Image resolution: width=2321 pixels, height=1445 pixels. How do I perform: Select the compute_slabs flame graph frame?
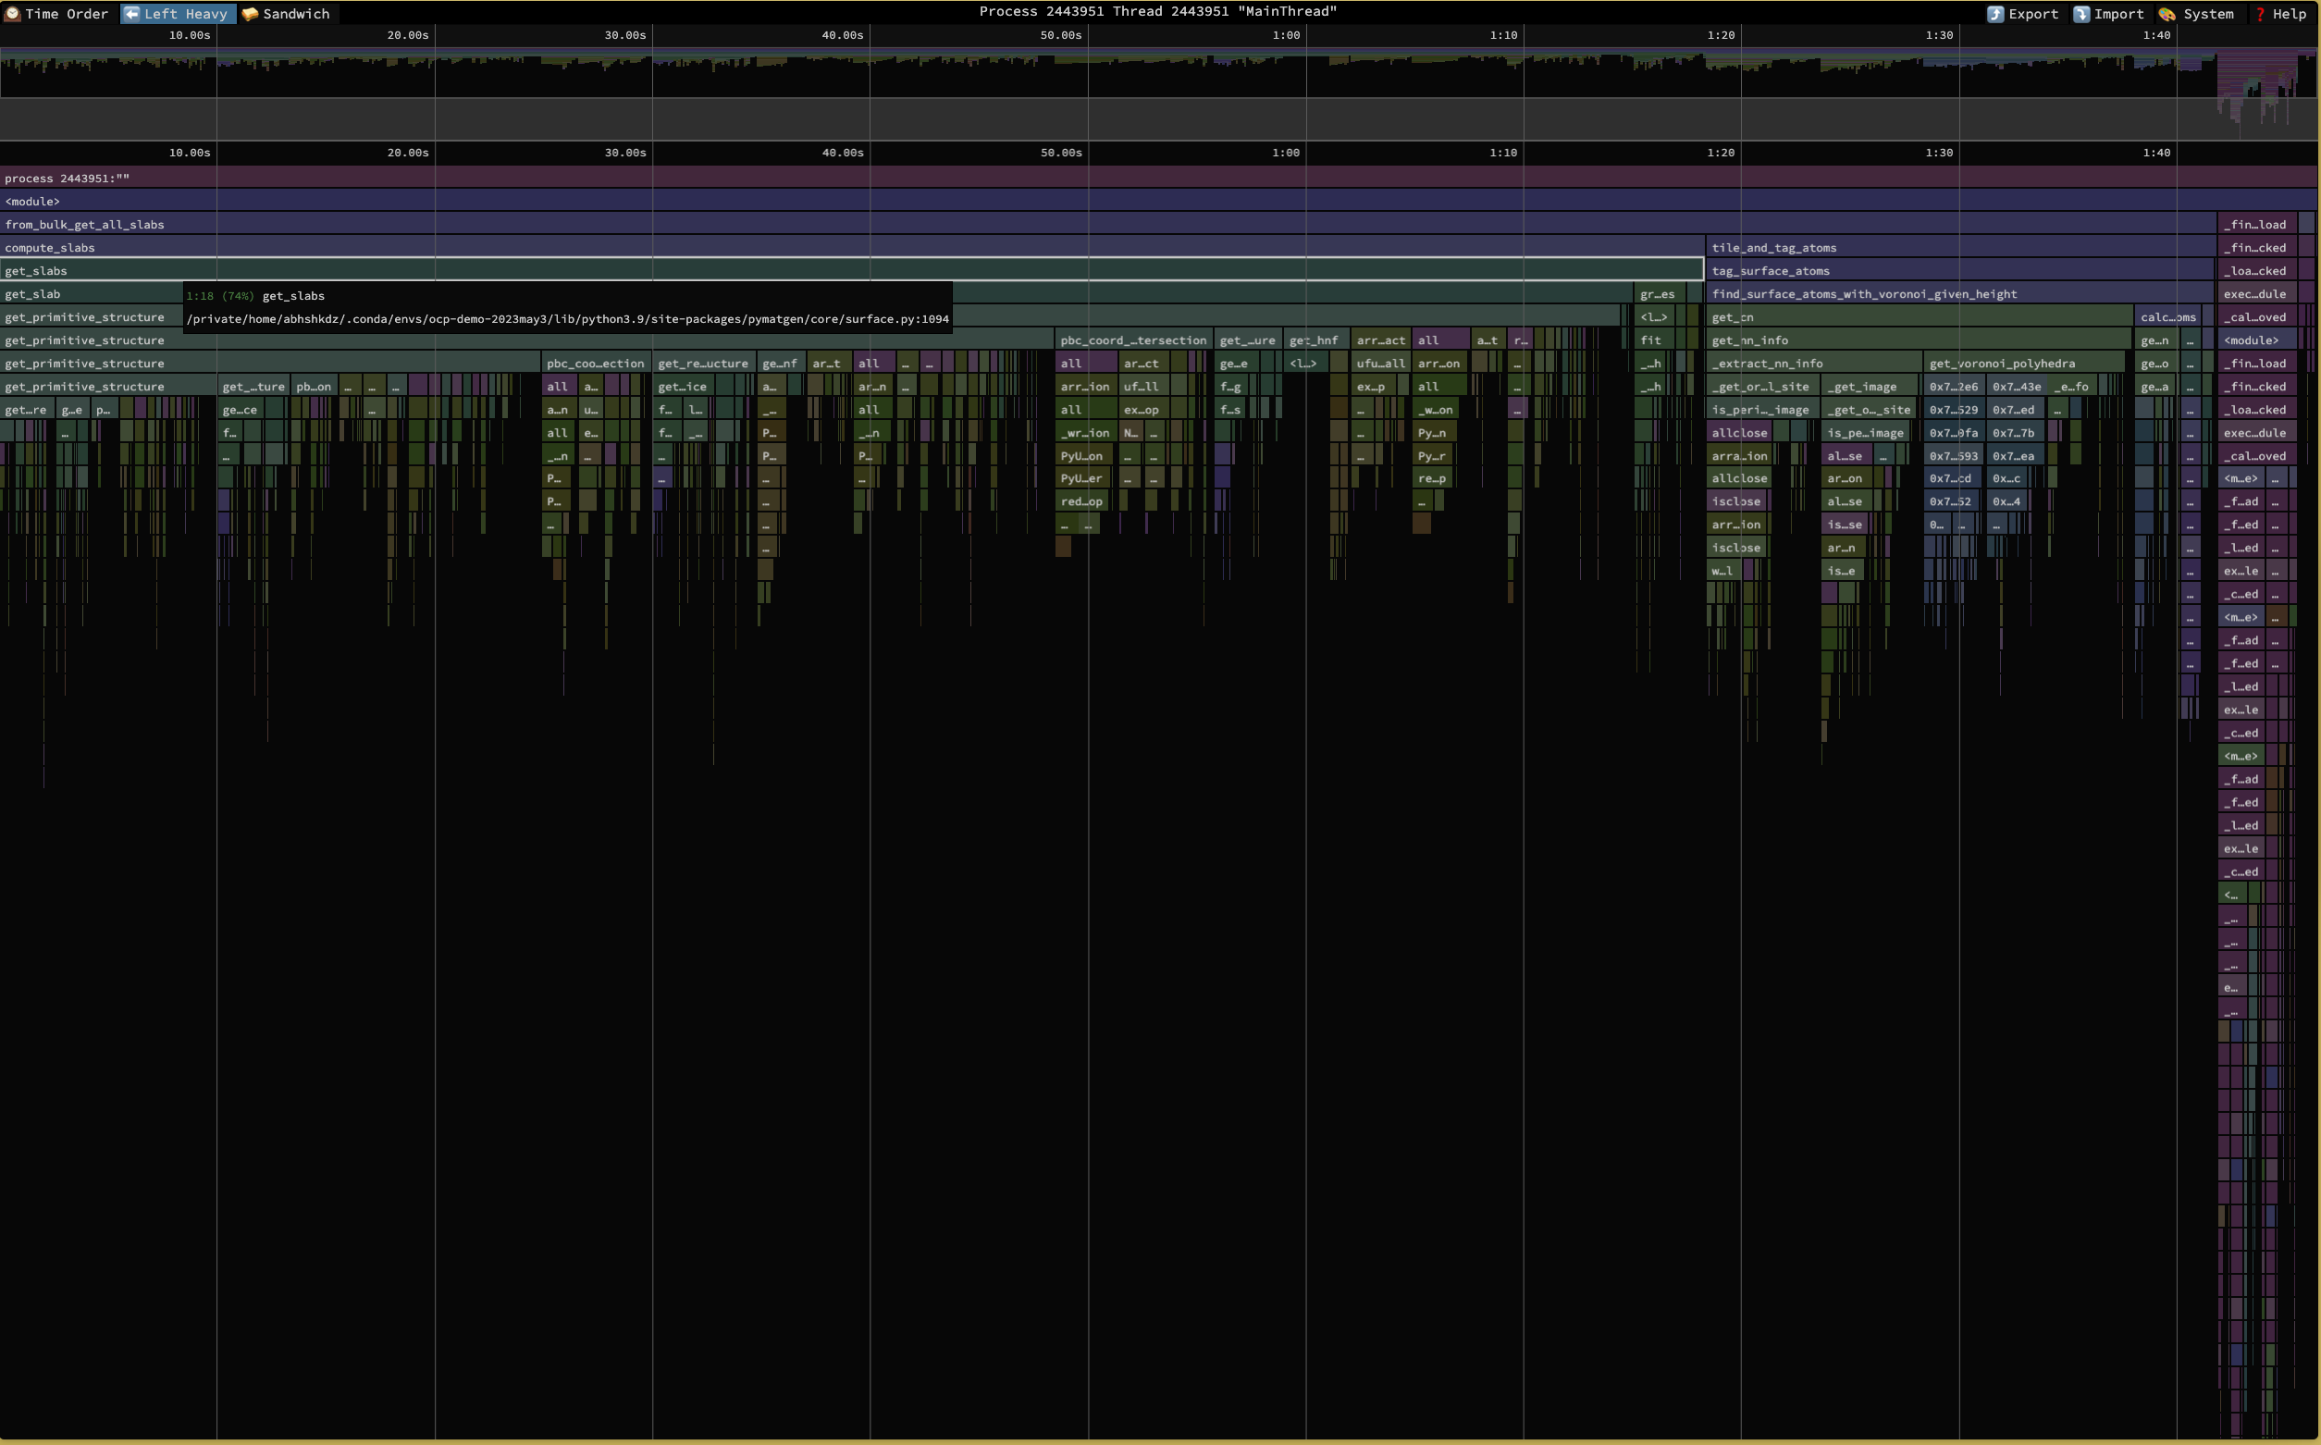[50, 248]
